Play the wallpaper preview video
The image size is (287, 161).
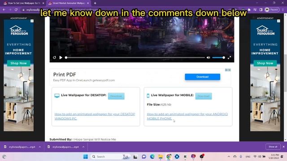coord(61,58)
